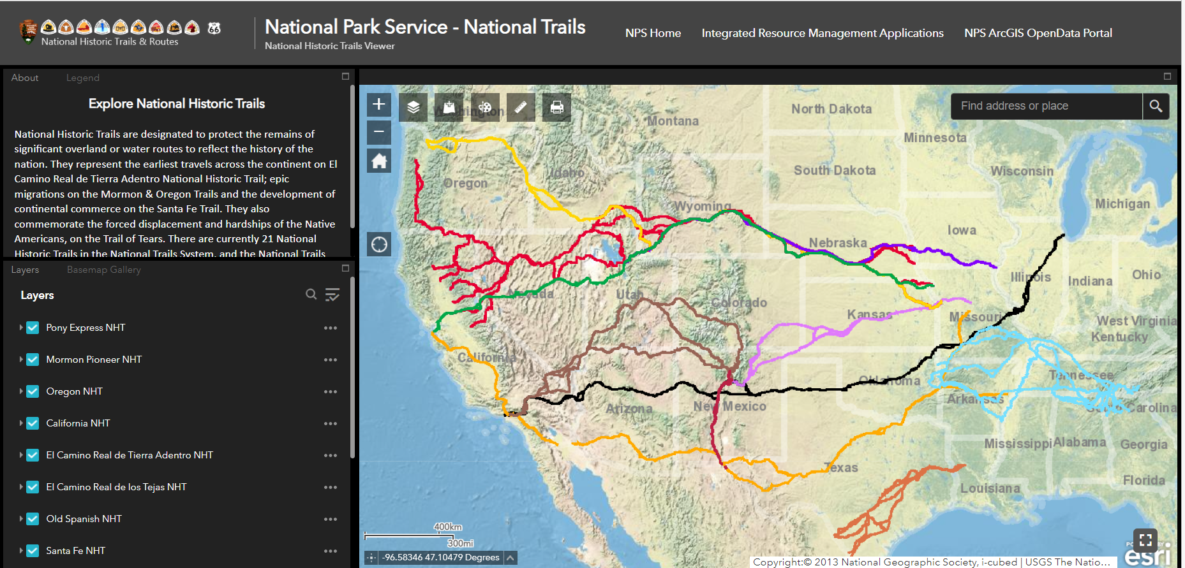Screen dimensions: 1185x568
Task: Zoom out on the map
Action: pyautogui.click(x=379, y=132)
